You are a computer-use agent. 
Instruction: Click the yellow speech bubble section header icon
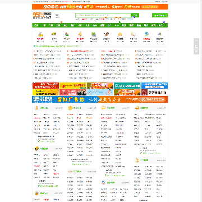pyautogui.click(x=103, y=108)
